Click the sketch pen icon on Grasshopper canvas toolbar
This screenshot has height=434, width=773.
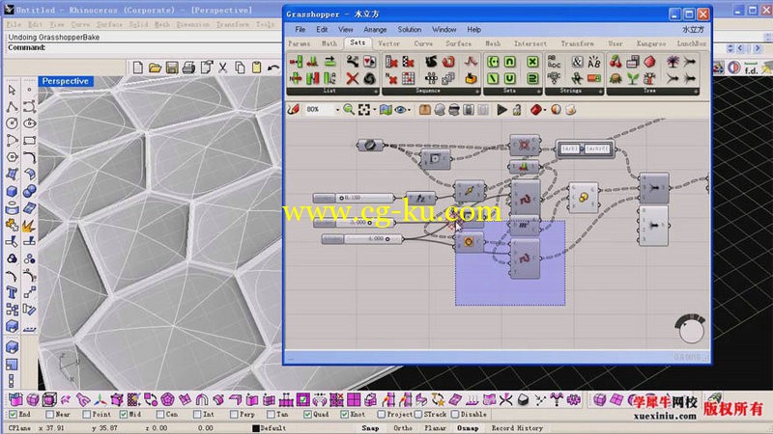(x=294, y=109)
